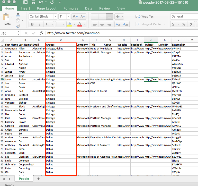Click the text orientation icon
Screen dimensions: 198x186
click(118, 16)
